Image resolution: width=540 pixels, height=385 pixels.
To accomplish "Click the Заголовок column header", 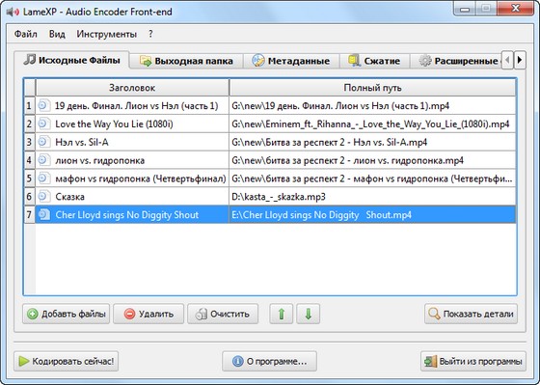I will tap(132, 88).
